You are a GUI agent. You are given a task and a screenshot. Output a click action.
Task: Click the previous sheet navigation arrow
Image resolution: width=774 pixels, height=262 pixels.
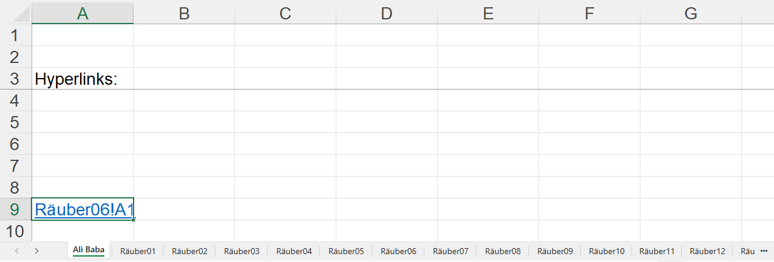click(x=16, y=251)
